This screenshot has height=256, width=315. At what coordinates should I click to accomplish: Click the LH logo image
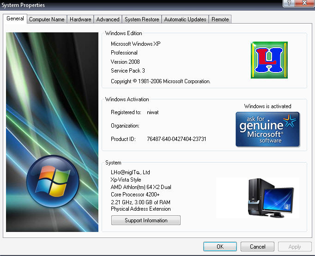click(269, 60)
